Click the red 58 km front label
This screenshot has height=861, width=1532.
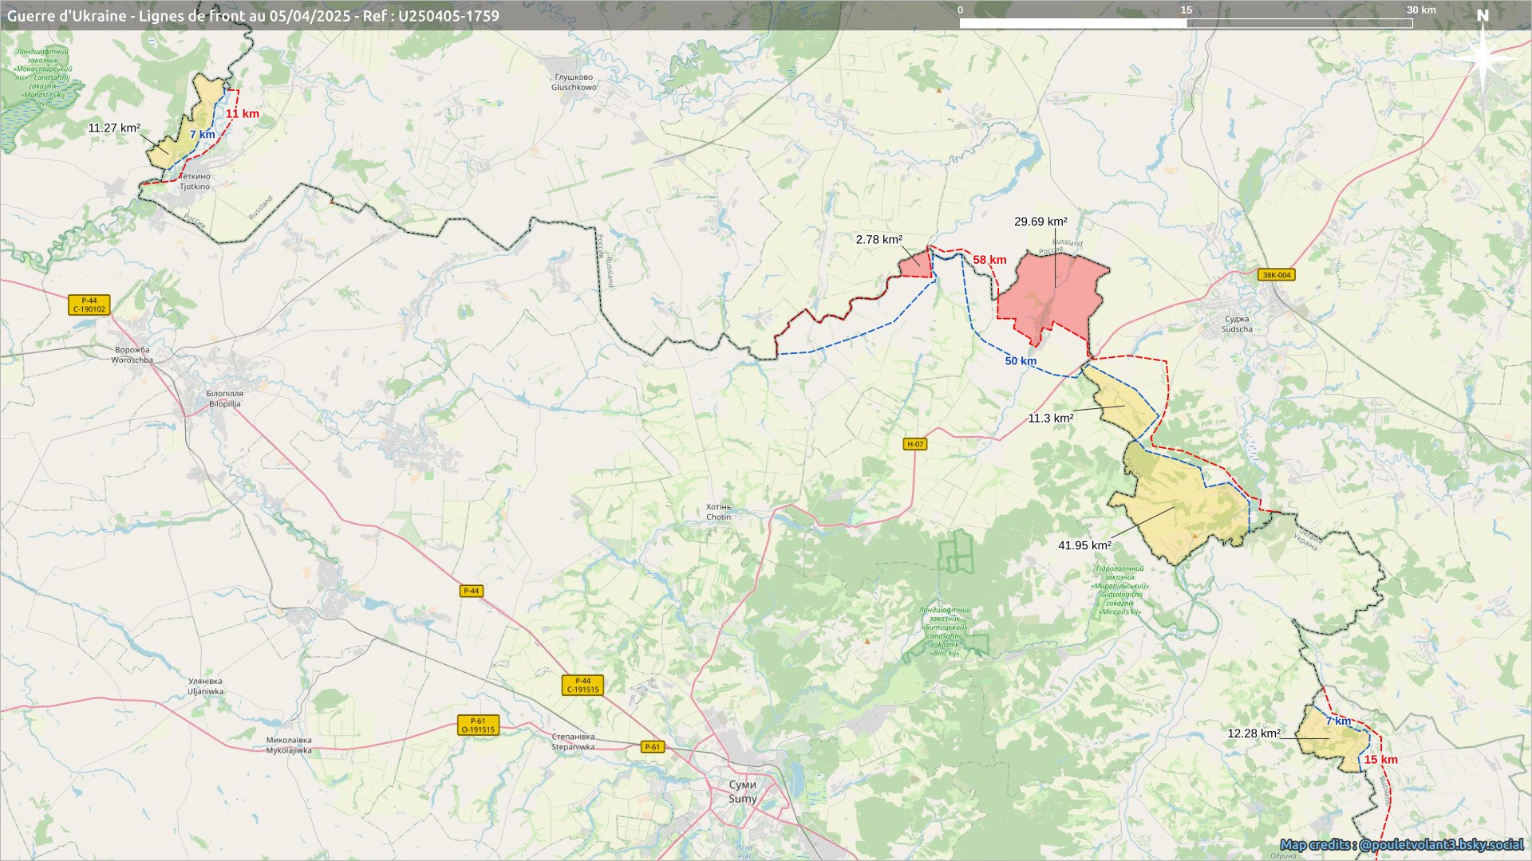989,260
